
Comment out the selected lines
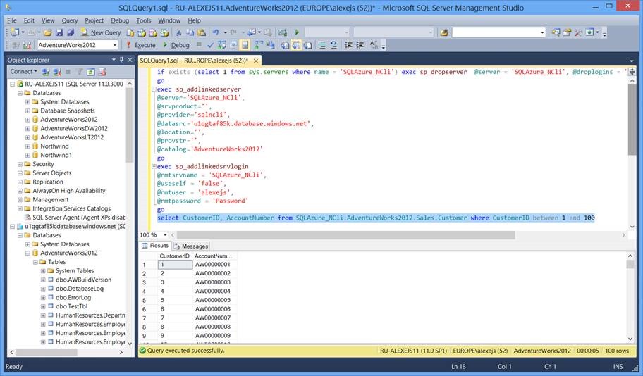(322, 45)
